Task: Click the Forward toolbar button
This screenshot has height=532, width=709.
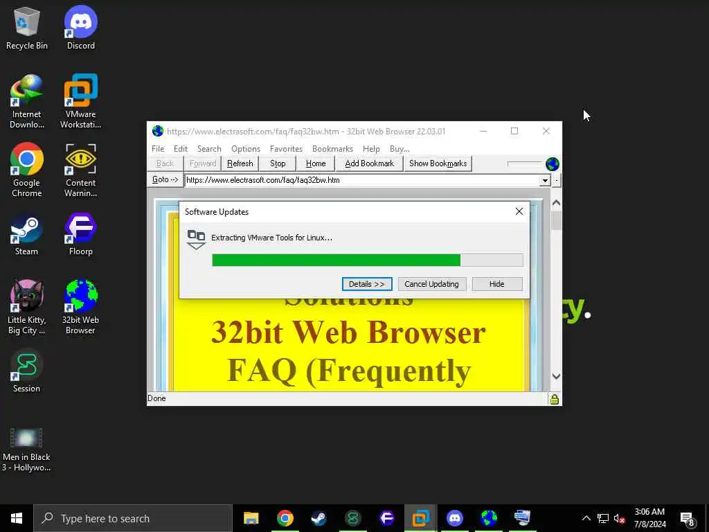Action: pos(203,163)
